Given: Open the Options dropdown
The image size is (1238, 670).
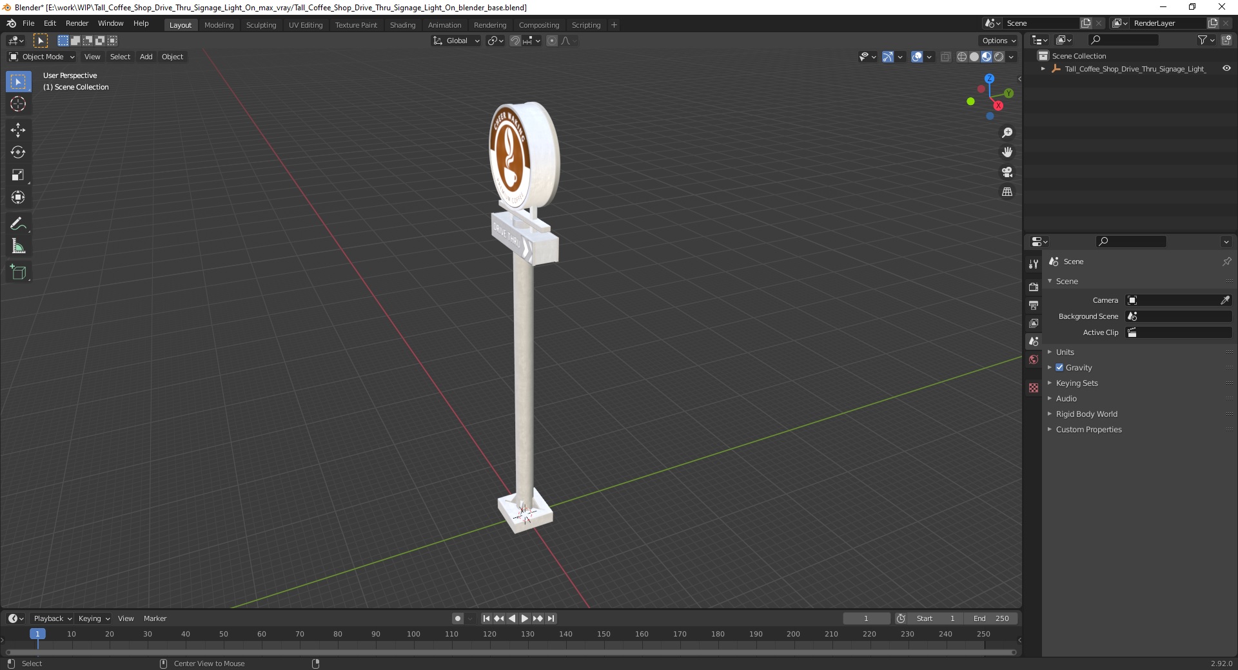Looking at the screenshot, I should pos(999,41).
